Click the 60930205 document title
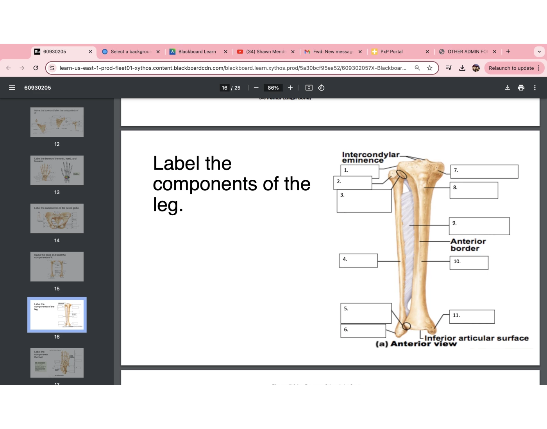Screen dimensions: 547x429 (x=38, y=88)
